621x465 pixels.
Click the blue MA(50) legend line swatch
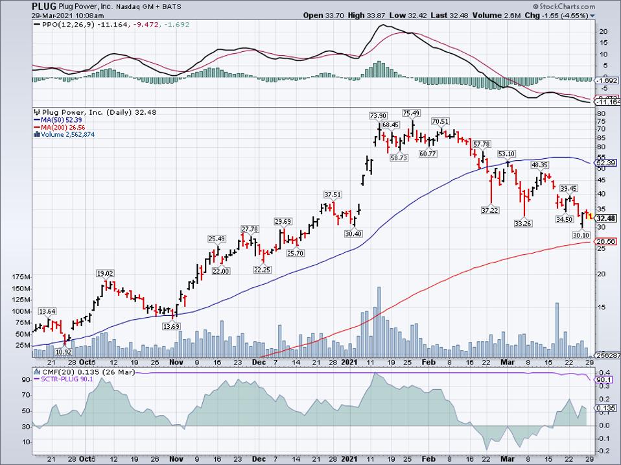click(x=37, y=120)
